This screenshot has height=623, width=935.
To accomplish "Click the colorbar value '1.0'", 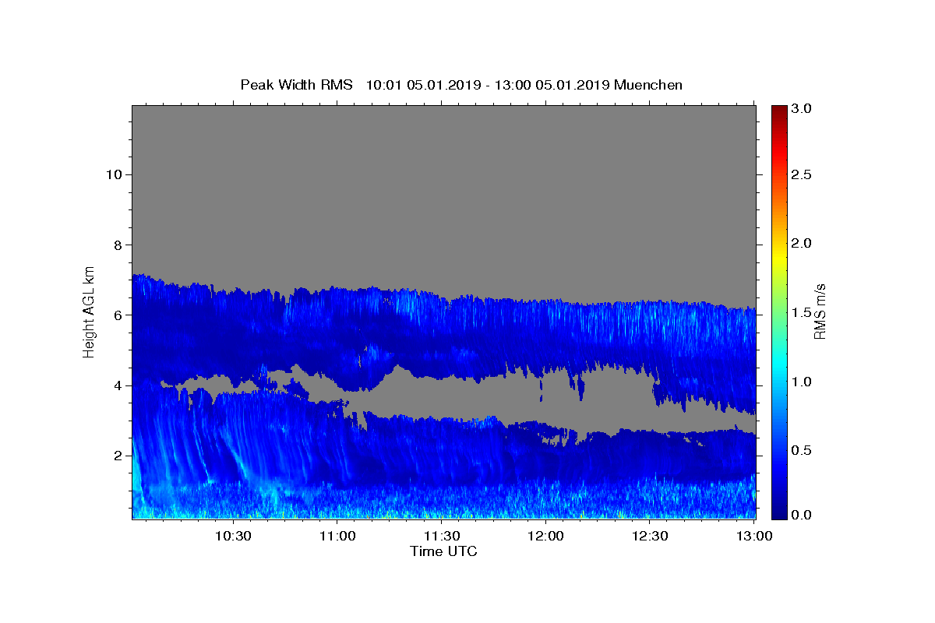I will pos(802,382).
